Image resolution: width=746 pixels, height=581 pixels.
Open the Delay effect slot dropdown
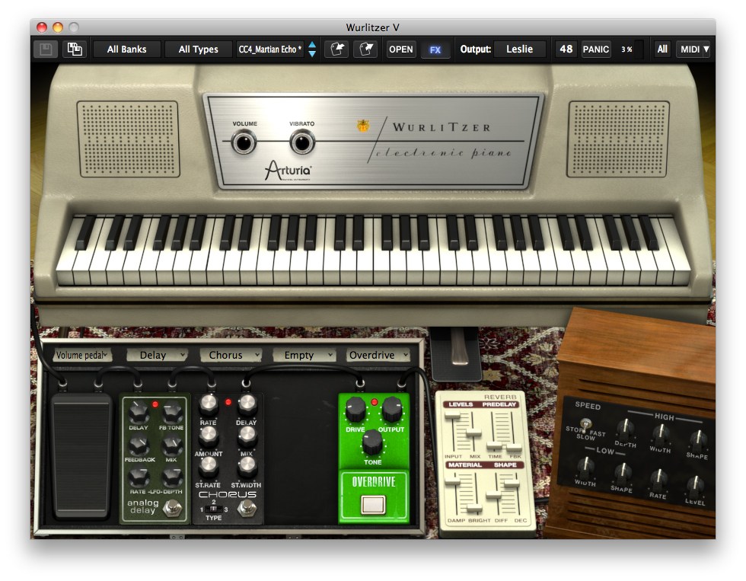(x=157, y=355)
